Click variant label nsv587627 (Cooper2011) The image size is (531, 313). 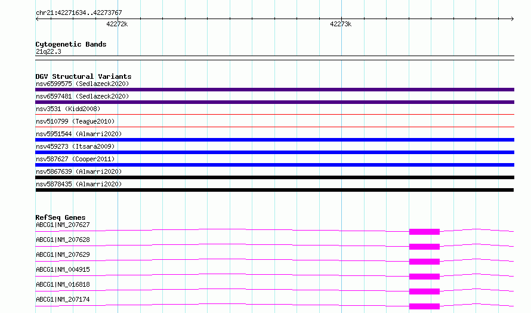(x=75, y=159)
